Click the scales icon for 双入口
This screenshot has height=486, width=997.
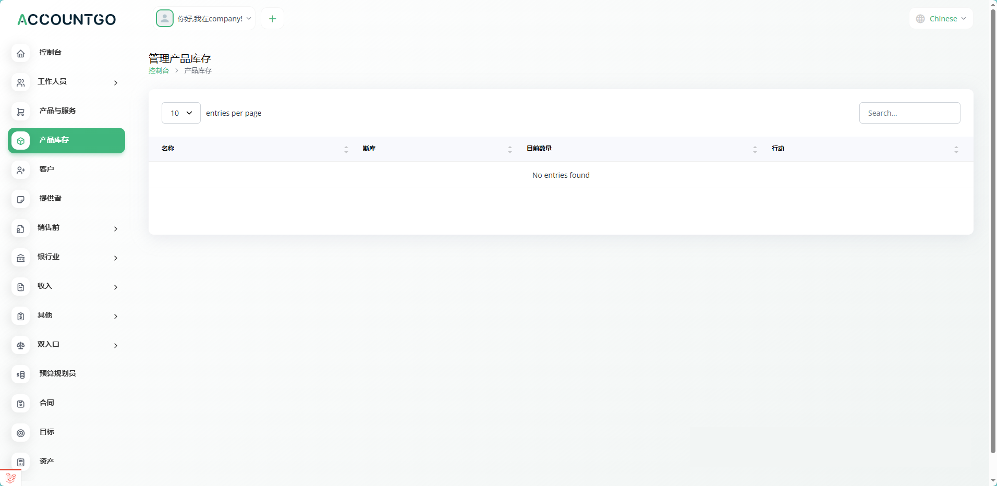pyautogui.click(x=21, y=345)
